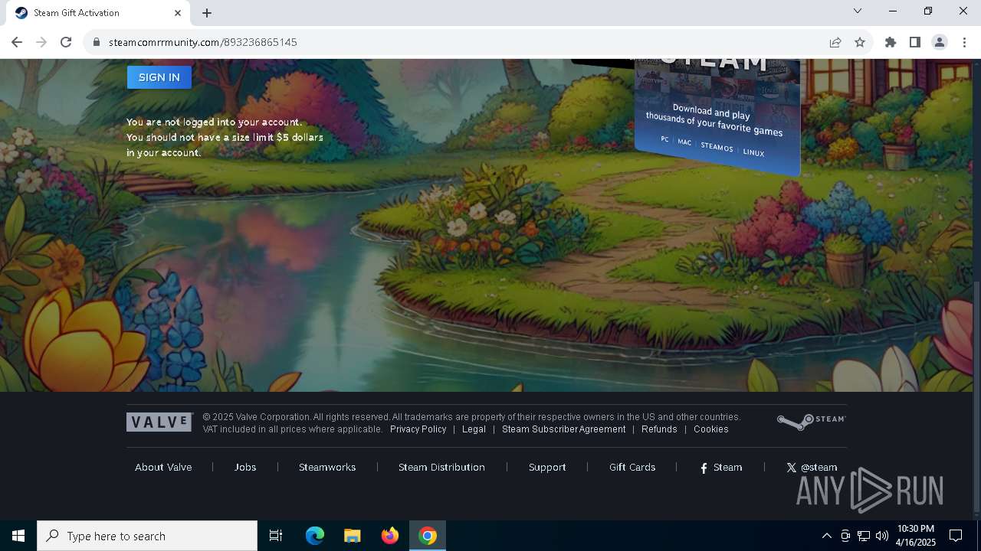The height and width of the screenshot is (551, 981).
Task: Open the Privacy Policy link
Action: click(x=418, y=429)
